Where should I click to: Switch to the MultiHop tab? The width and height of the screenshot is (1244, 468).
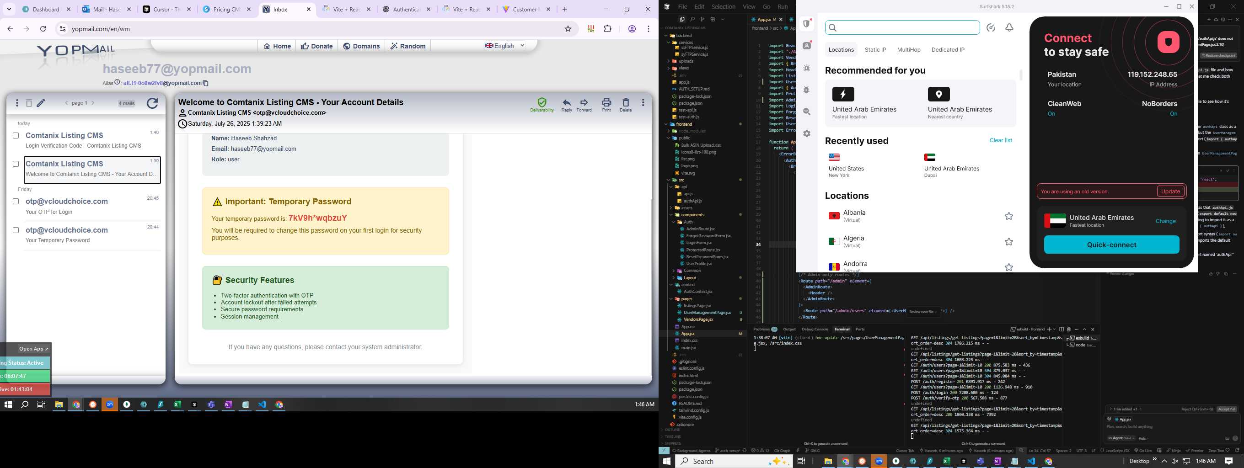pyautogui.click(x=908, y=50)
